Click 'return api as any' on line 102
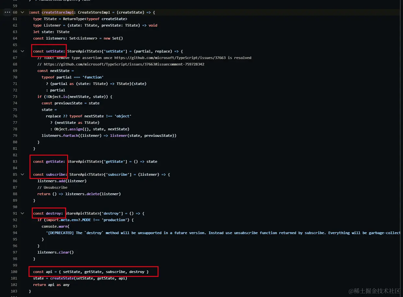The height and width of the screenshot is (297, 403). click(51, 285)
